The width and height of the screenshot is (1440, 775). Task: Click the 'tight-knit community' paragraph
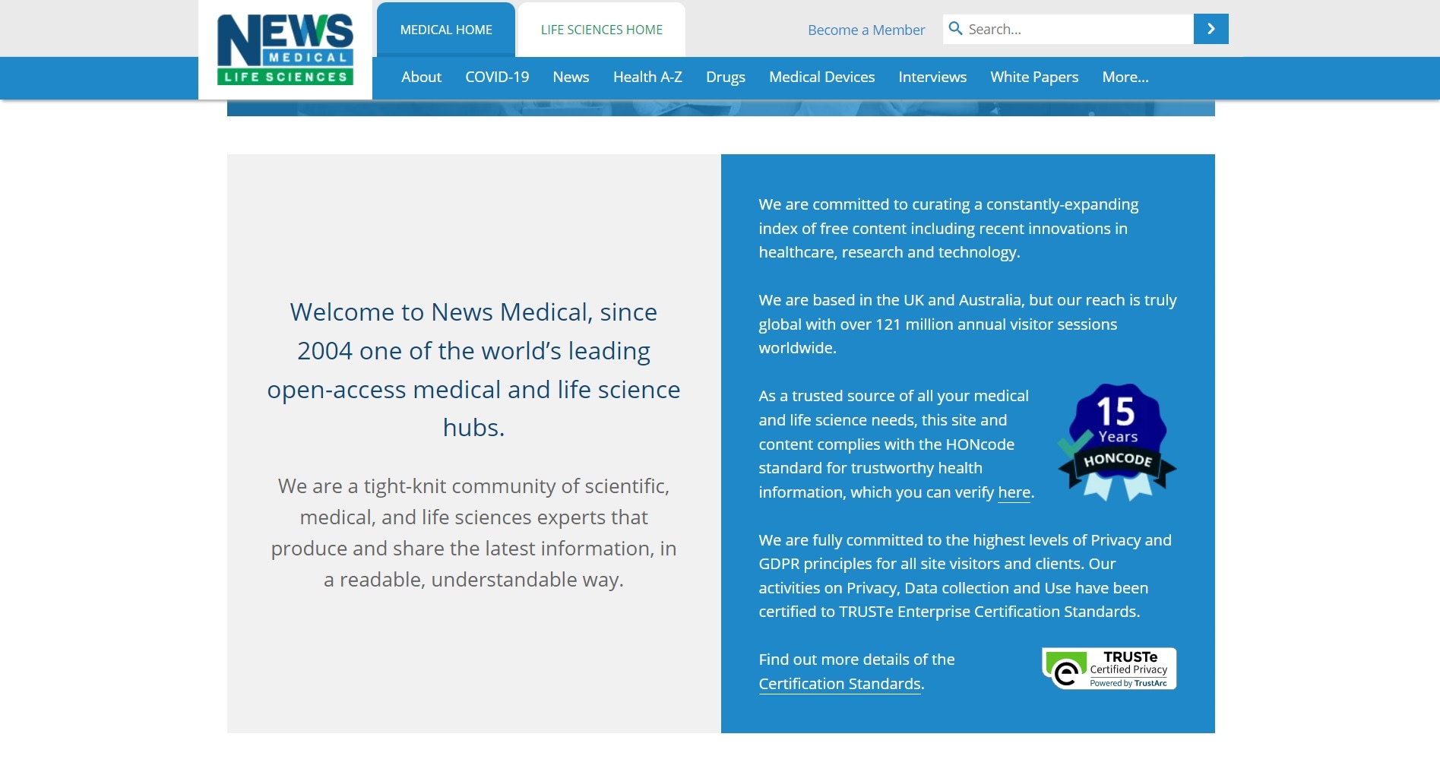click(473, 533)
